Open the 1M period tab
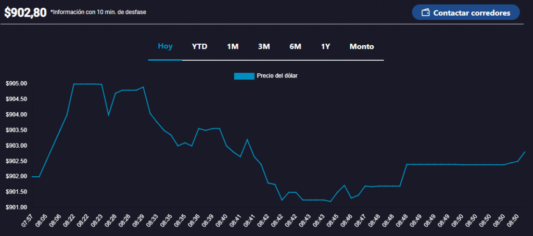 coord(233,46)
